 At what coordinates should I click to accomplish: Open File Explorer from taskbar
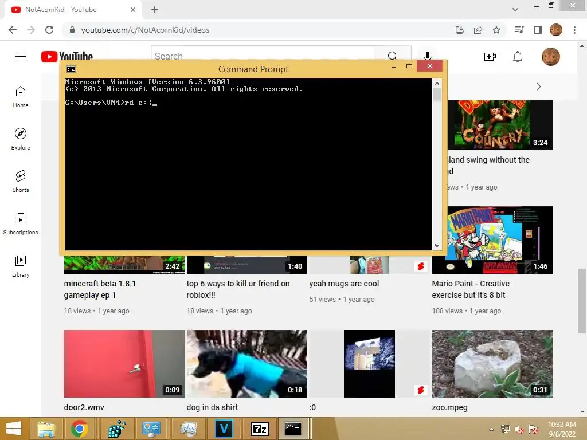(46, 429)
